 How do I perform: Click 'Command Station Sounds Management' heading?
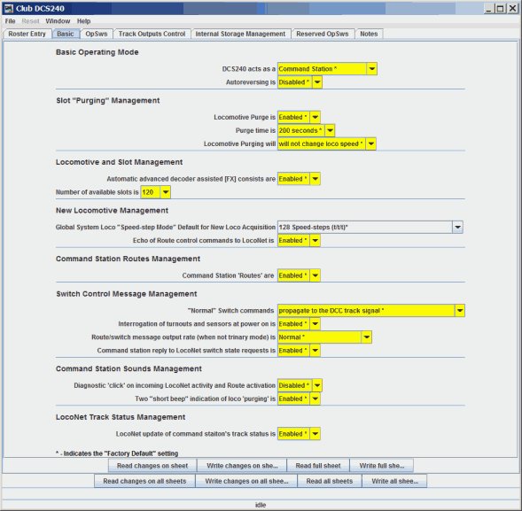point(129,369)
